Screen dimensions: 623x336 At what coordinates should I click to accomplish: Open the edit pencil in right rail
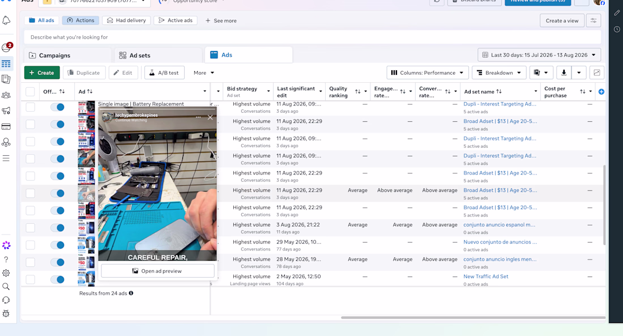pos(617,12)
